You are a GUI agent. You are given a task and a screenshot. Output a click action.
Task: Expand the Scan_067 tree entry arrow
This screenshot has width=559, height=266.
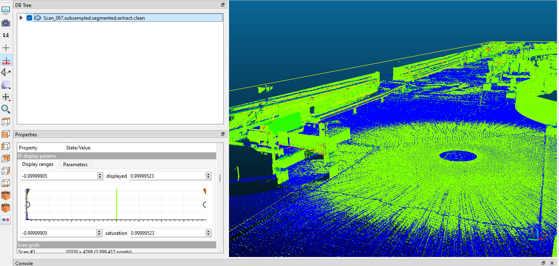point(21,18)
